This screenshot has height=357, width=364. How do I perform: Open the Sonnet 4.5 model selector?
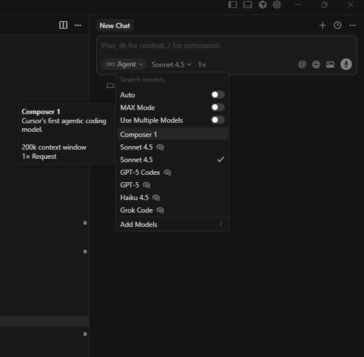(171, 65)
